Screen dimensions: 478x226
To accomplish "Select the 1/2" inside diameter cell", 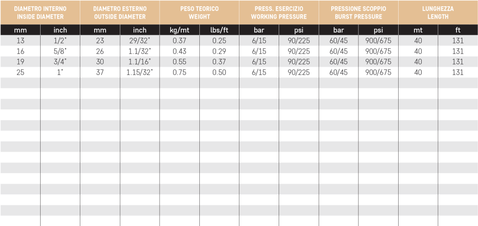I will pyautogui.click(x=60, y=41).
